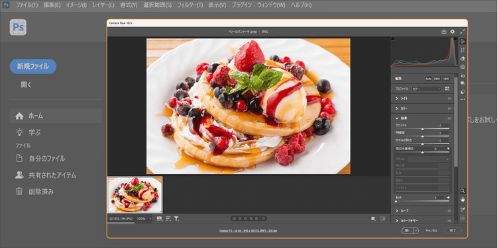This screenshot has height=248, width=497.
Task: Open the レイヤー(L) menu
Action: [103, 5]
